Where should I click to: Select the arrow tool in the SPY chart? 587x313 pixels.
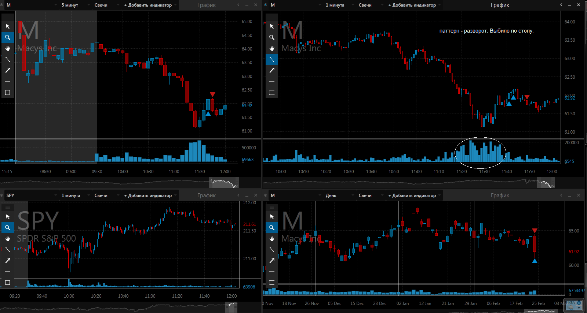(8, 261)
